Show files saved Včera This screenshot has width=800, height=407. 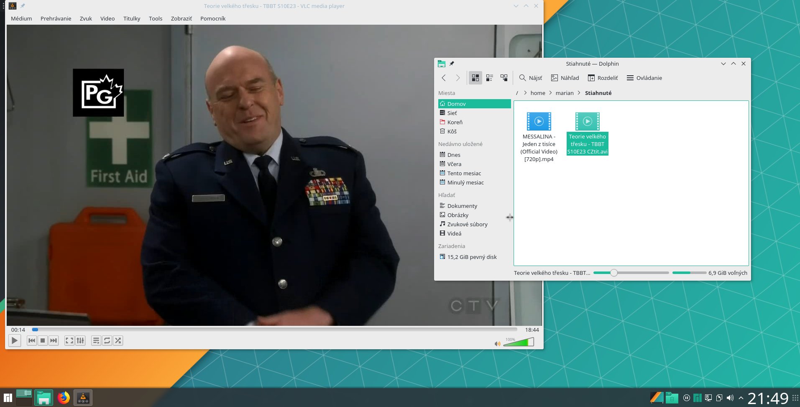click(475, 164)
